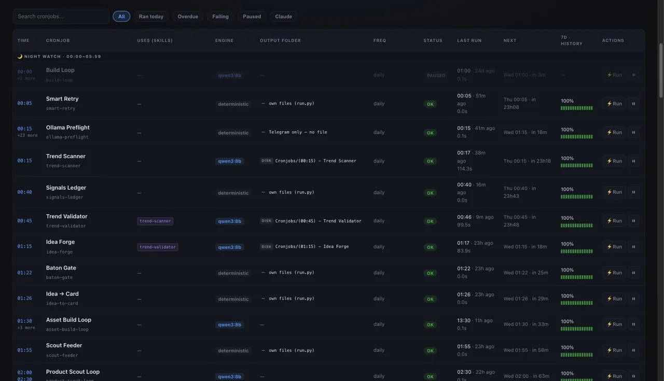The height and width of the screenshot is (381, 664).
Task: Click the DISK badge for Trend Scanner
Action: (266, 161)
